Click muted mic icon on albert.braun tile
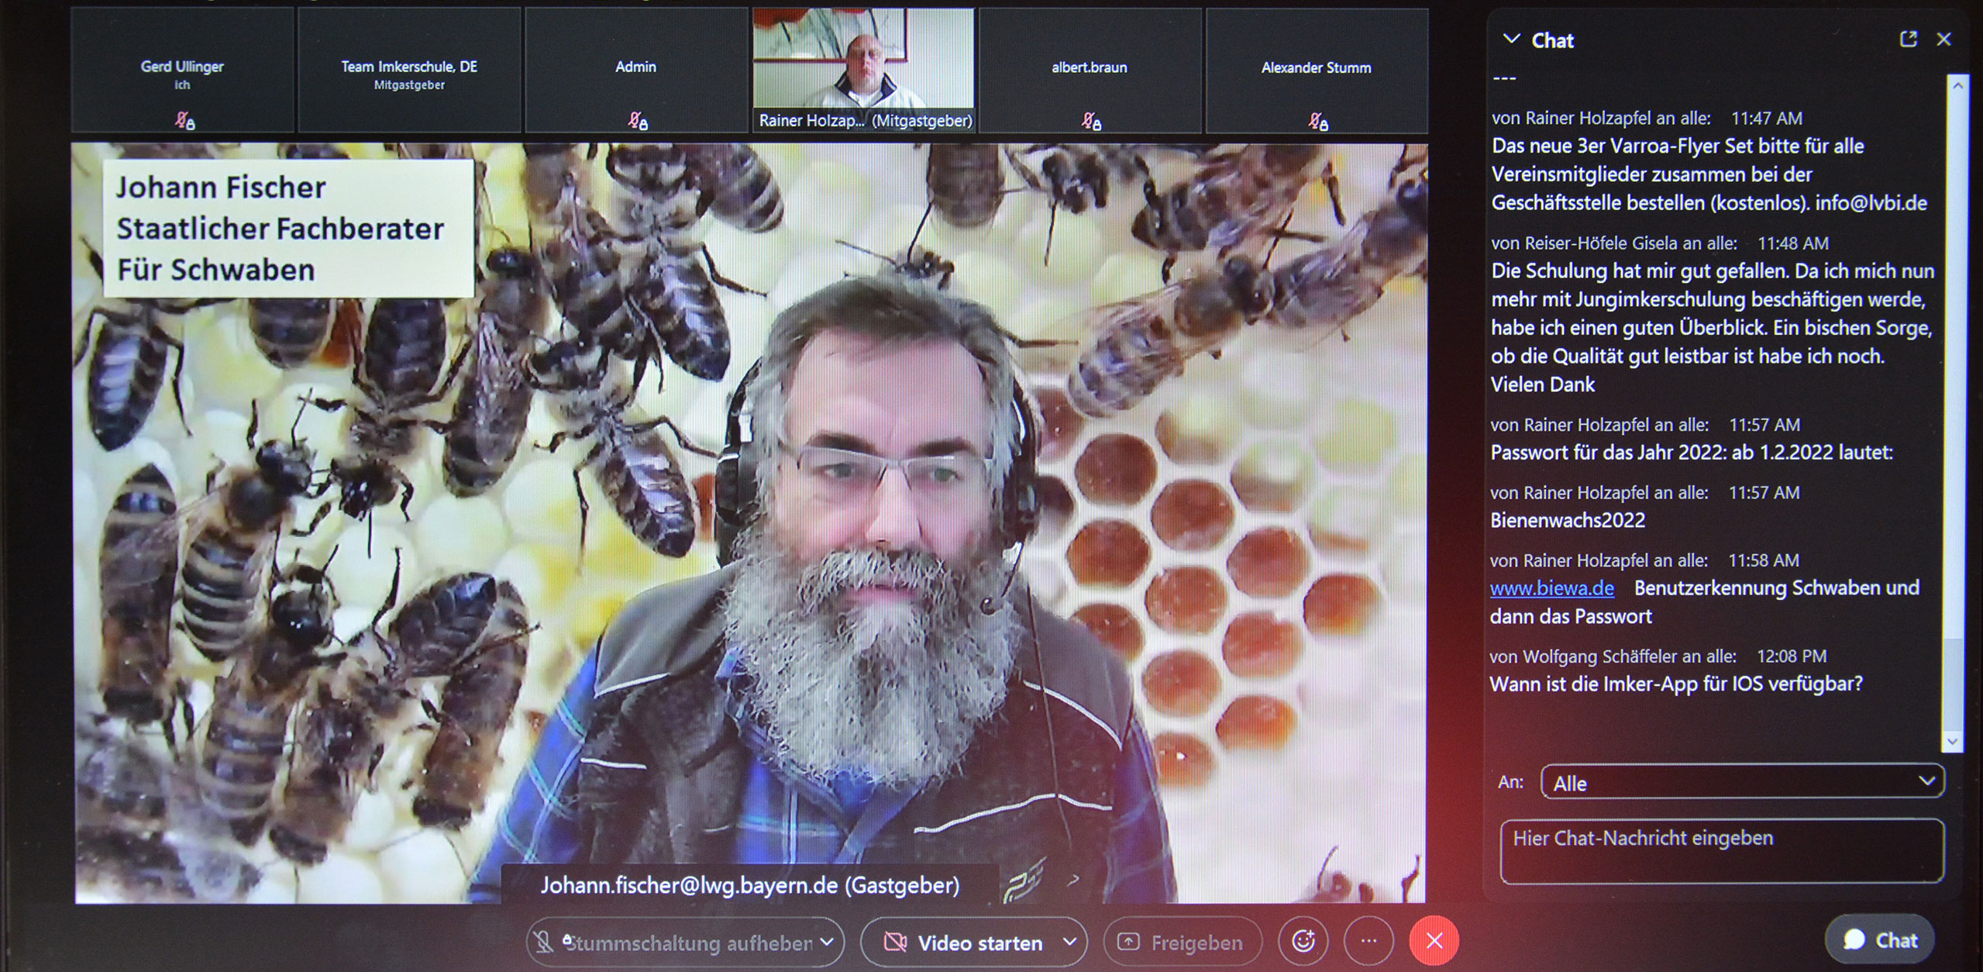1983x972 pixels. (x=1091, y=120)
